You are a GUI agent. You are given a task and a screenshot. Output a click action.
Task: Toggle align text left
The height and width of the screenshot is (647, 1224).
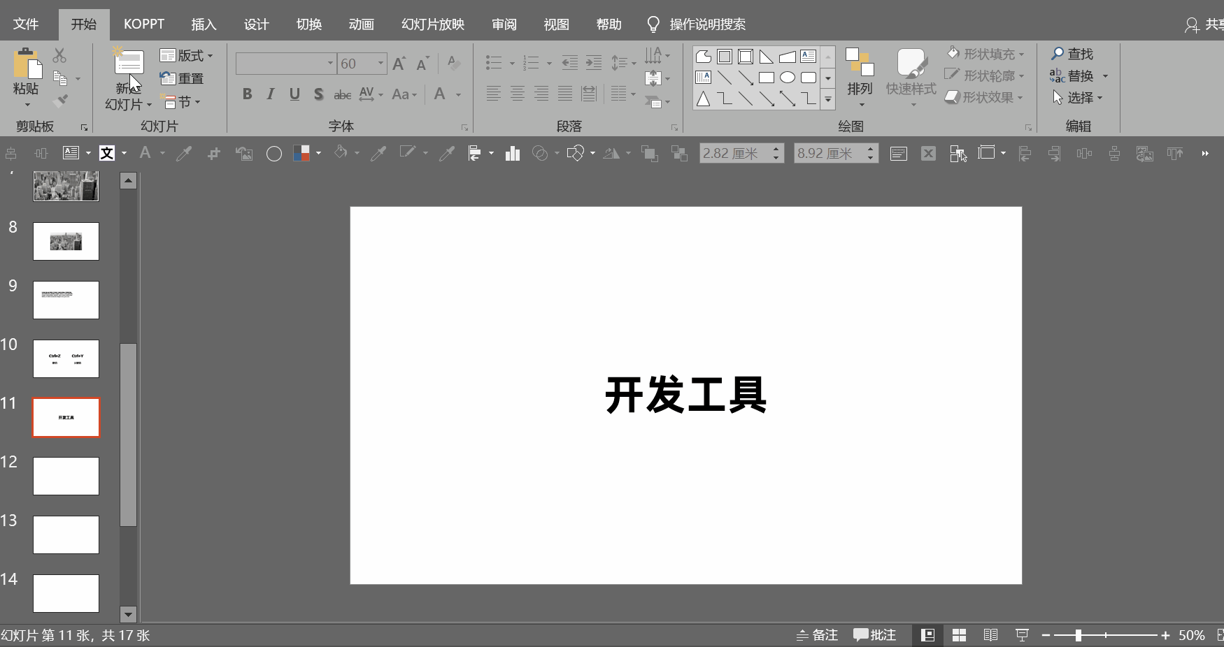pyautogui.click(x=494, y=94)
